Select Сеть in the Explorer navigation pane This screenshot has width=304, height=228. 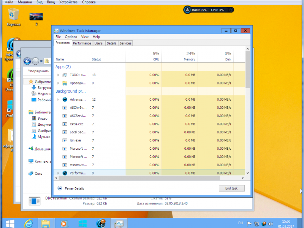point(38,174)
